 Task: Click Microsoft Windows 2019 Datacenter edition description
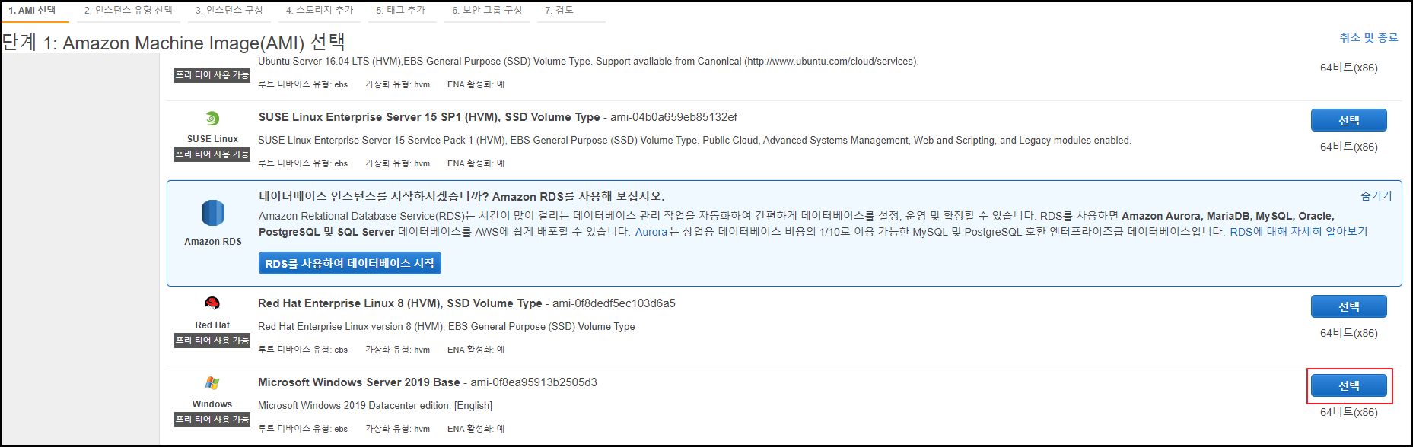click(375, 406)
